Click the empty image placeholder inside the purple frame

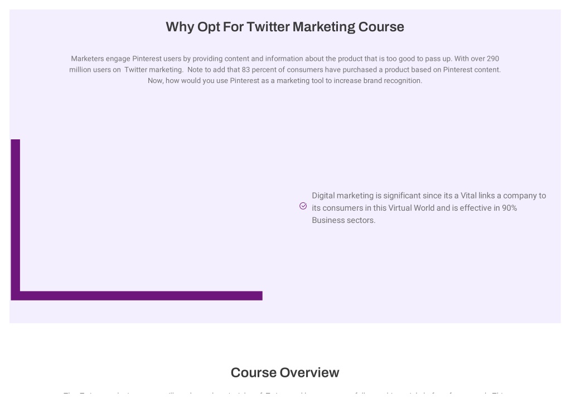[x=141, y=215]
